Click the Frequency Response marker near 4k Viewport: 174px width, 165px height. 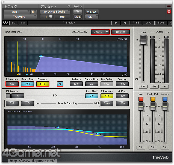click(x=98, y=134)
